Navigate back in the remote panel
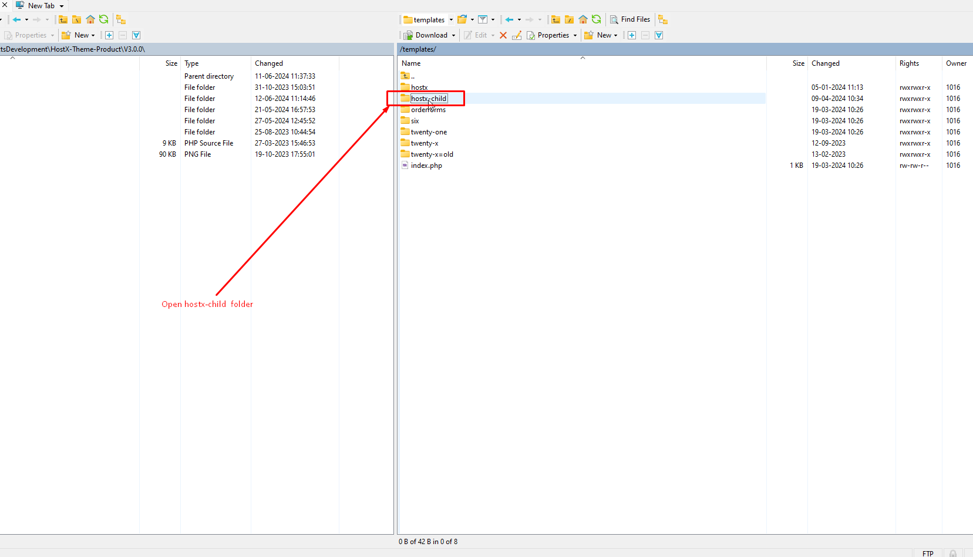The image size is (973, 557). click(x=509, y=19)
